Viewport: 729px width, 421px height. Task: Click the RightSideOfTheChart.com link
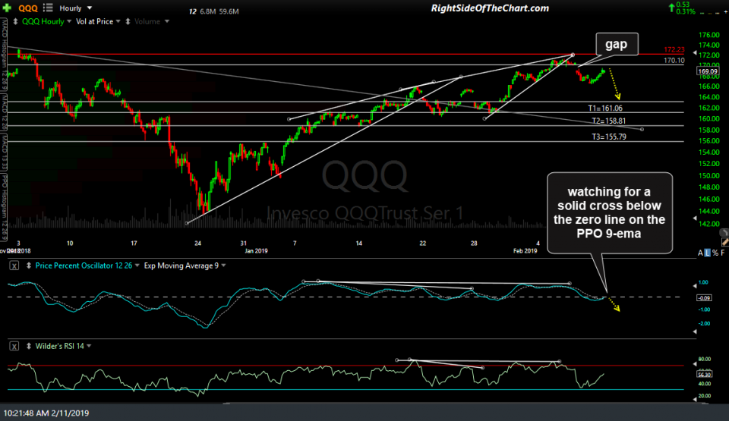coord(490,8)
